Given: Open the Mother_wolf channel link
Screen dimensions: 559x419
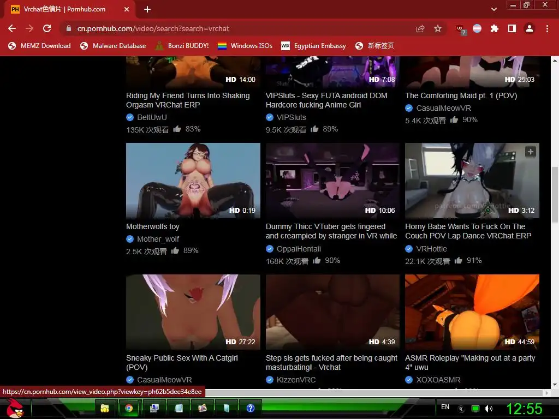Looking at the screenshot, I should pos(158,239).
